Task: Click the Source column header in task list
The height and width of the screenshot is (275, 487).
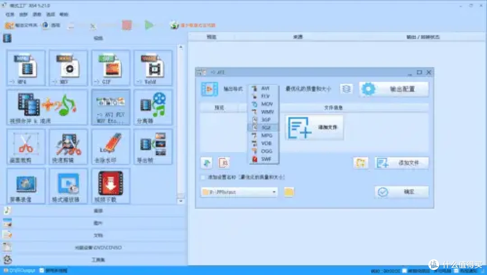Action: pyautogui.click(x=298, y=37)
